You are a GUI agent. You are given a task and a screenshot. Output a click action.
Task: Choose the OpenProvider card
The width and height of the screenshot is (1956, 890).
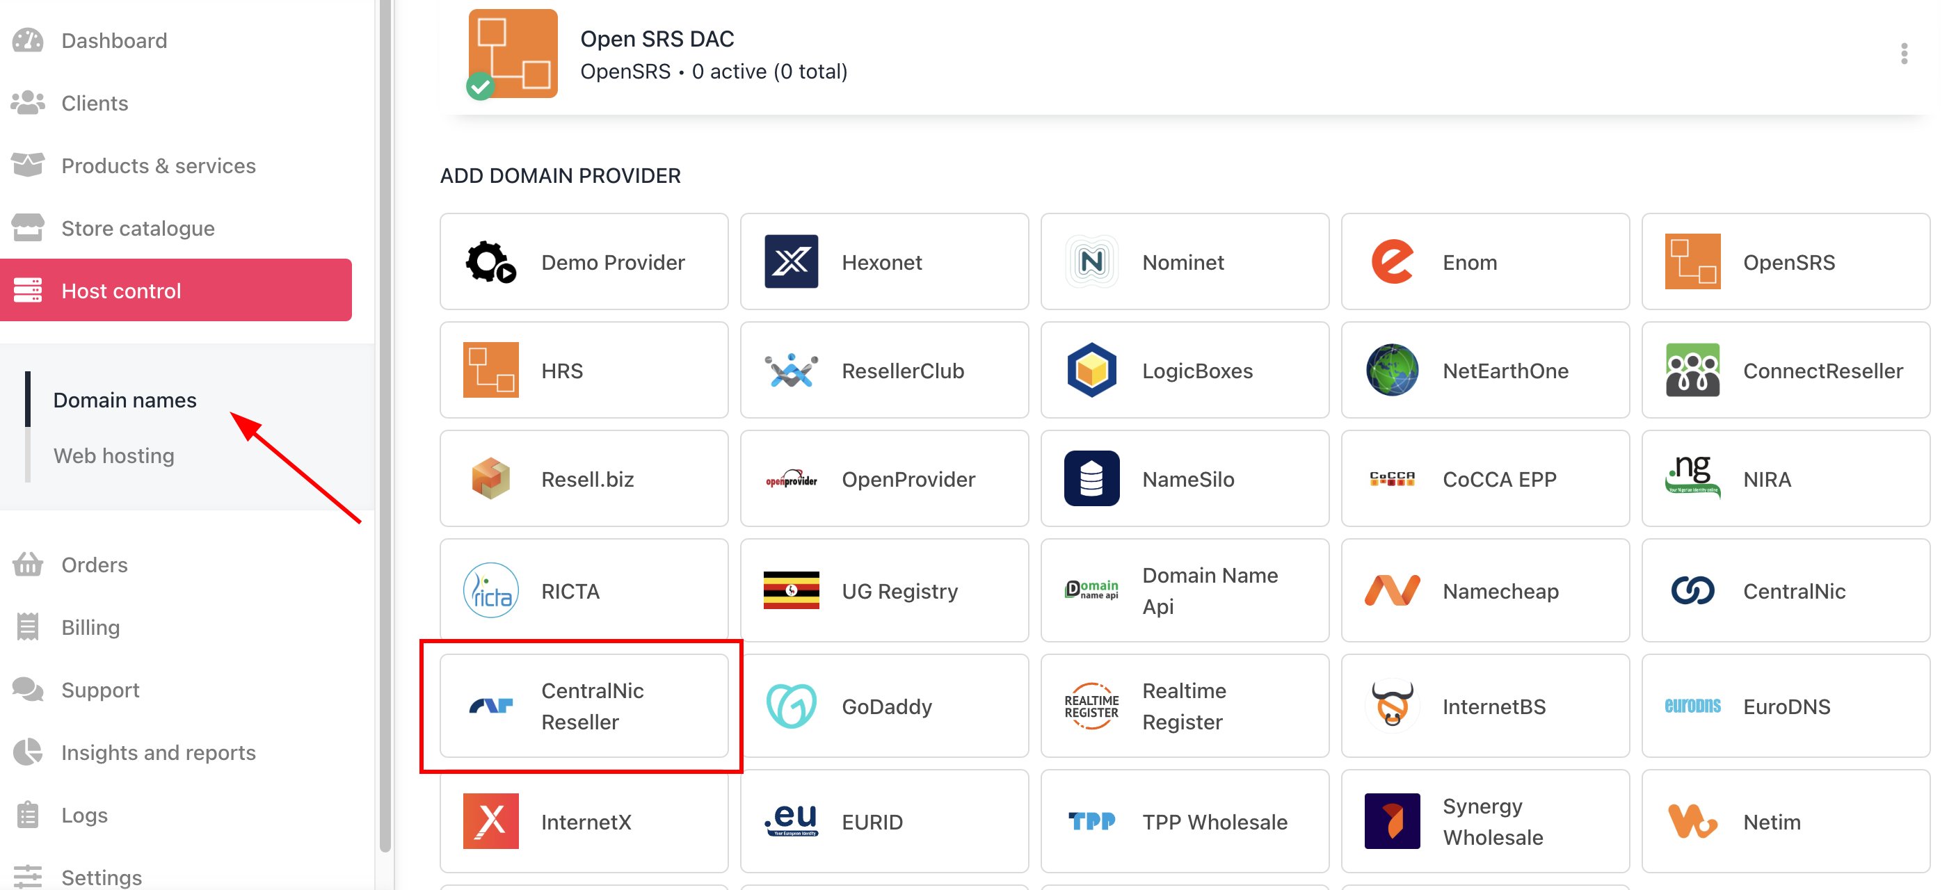(x=884, y=479)
